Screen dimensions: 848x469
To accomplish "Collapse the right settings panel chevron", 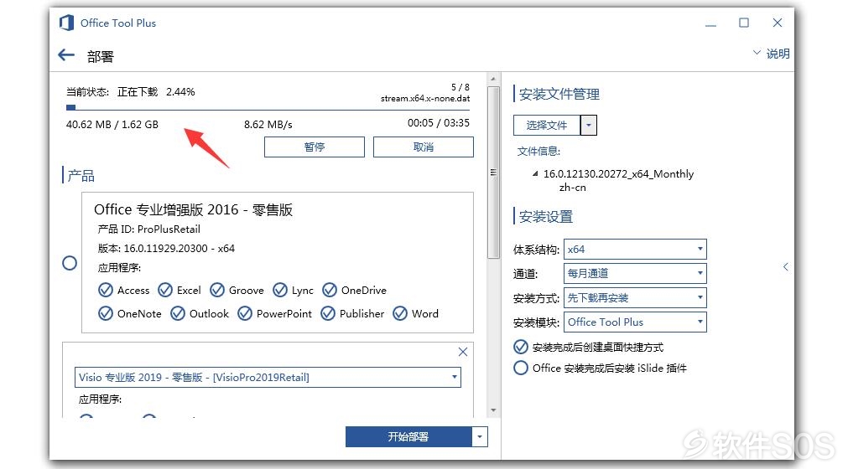I will pos(785,266).
